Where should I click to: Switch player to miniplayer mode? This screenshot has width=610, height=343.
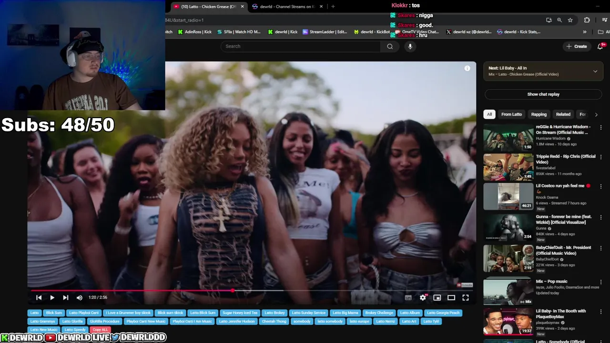tap(437, 298)
